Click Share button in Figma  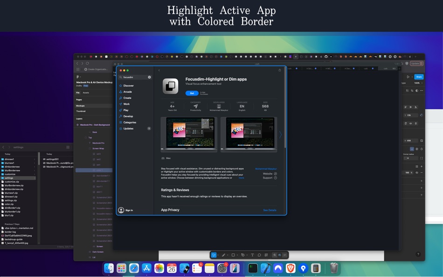(x=419, y=77)
